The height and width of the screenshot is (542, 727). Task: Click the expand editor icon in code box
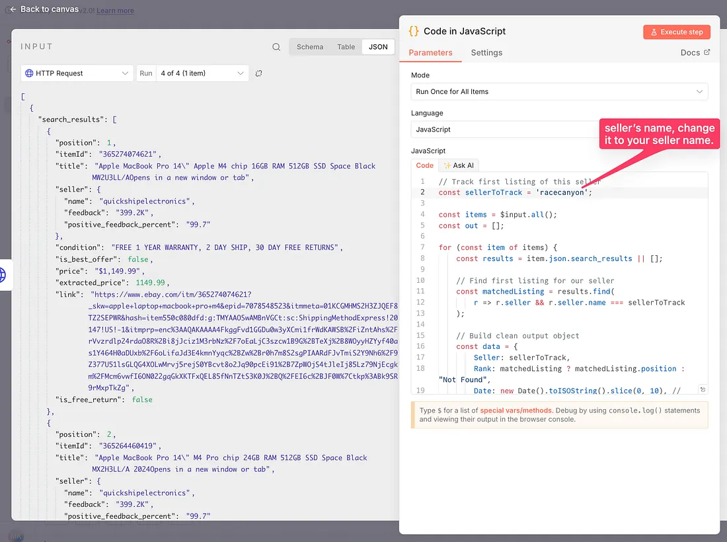click(703, 389)
